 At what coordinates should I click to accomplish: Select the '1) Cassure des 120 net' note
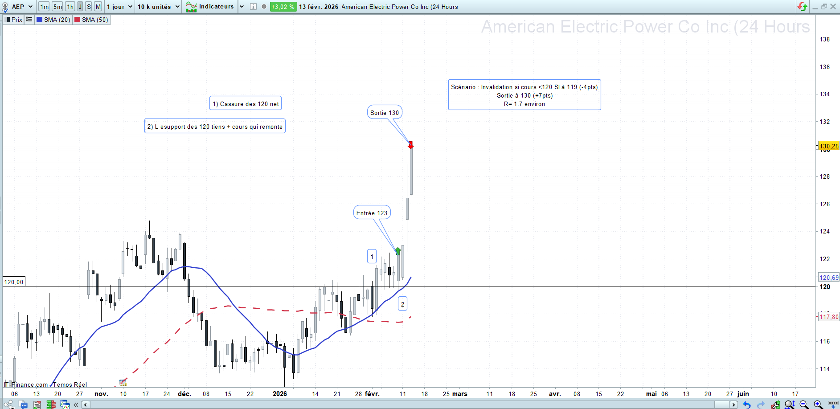(246, 104)
